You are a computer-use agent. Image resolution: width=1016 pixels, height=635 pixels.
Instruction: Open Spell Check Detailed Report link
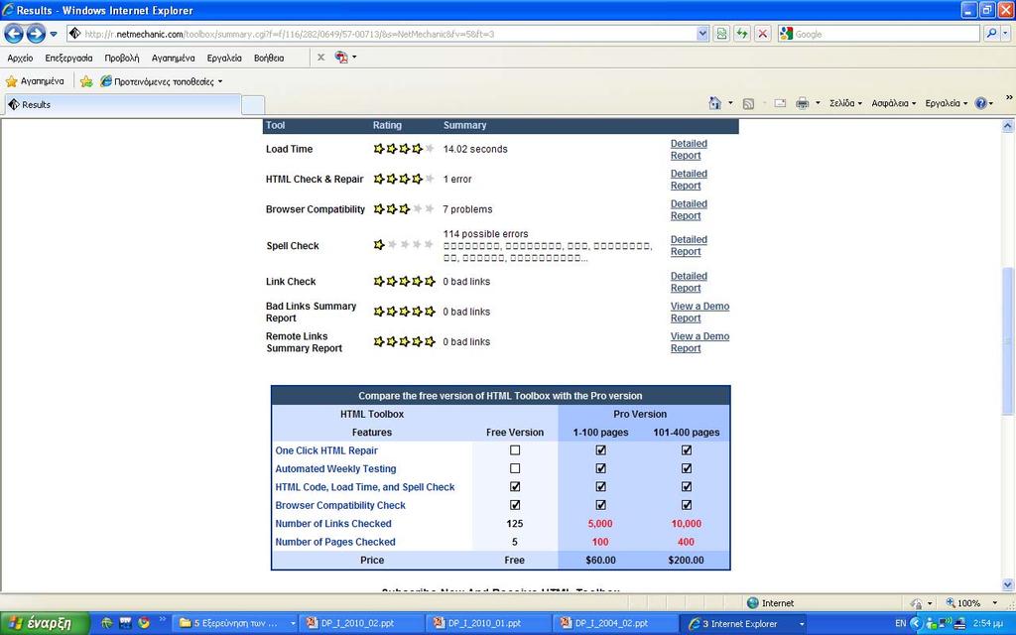click(x=689, y=246)
